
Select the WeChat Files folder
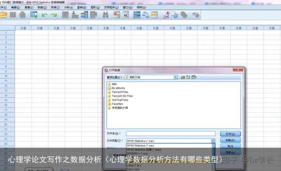(118, 100)
